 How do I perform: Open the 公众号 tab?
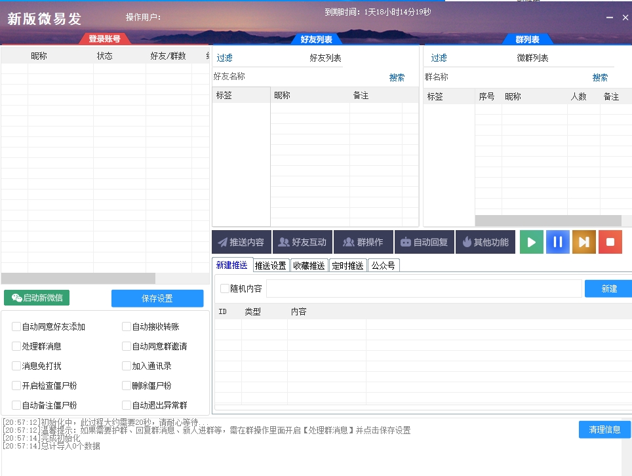point(383,265)
